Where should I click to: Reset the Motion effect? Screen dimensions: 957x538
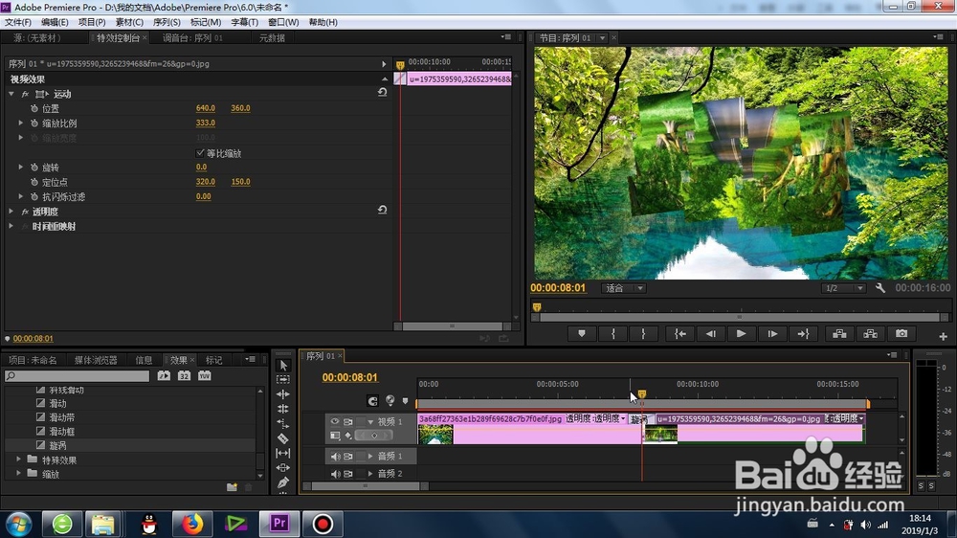382,92
